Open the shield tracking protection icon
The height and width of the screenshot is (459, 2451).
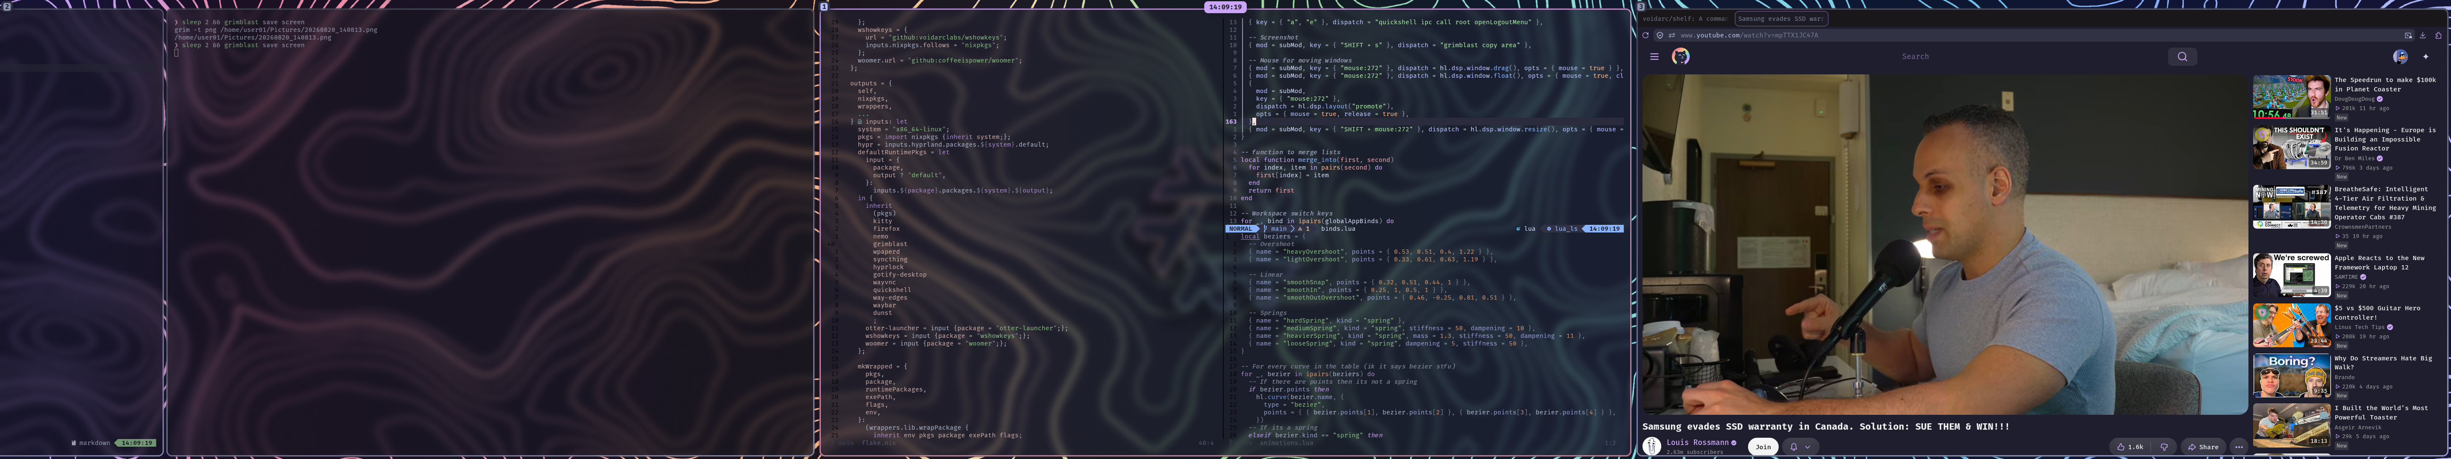(x=1660, y=35)
